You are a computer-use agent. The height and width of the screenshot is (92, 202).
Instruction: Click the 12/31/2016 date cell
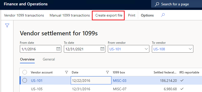click(x=81, y=89)
